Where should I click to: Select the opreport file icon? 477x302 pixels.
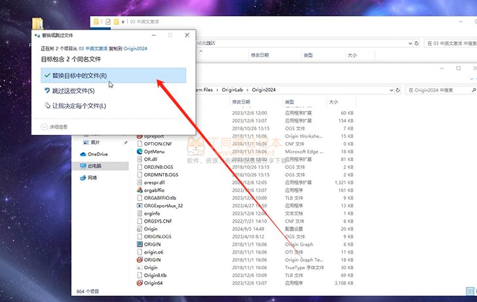pos(140,136)
